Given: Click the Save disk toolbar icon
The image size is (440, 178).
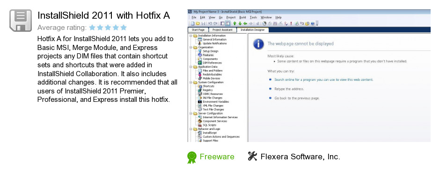Looking at the screenshot, I should (204, 23).
